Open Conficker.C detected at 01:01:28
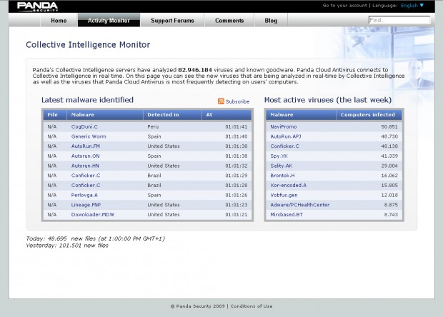This screenshot has height=317, width=443. (x=86, y=185)
